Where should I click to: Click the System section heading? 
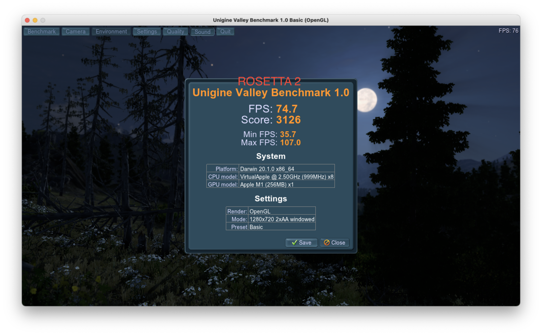point(271,156)
